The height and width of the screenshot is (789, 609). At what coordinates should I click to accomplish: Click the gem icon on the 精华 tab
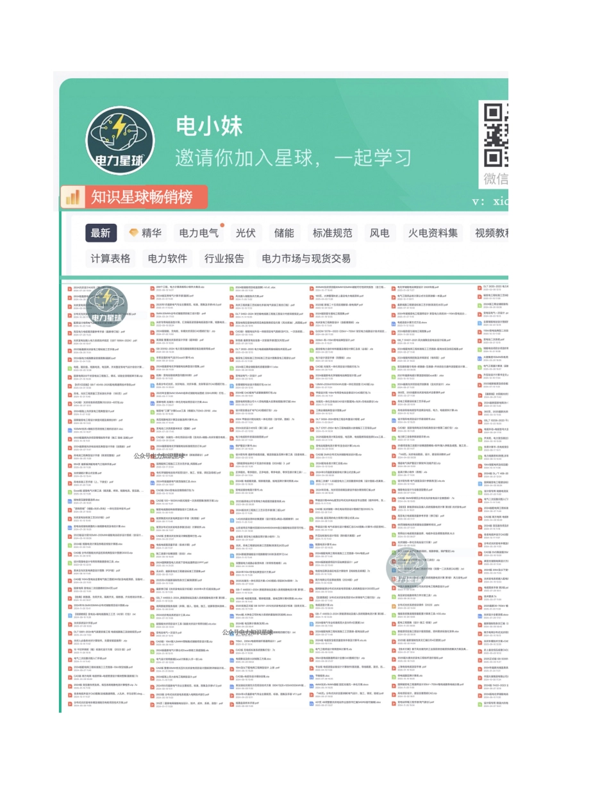coord(133,233)
